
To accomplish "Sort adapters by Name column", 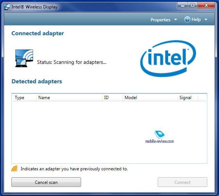I will 70,97.
